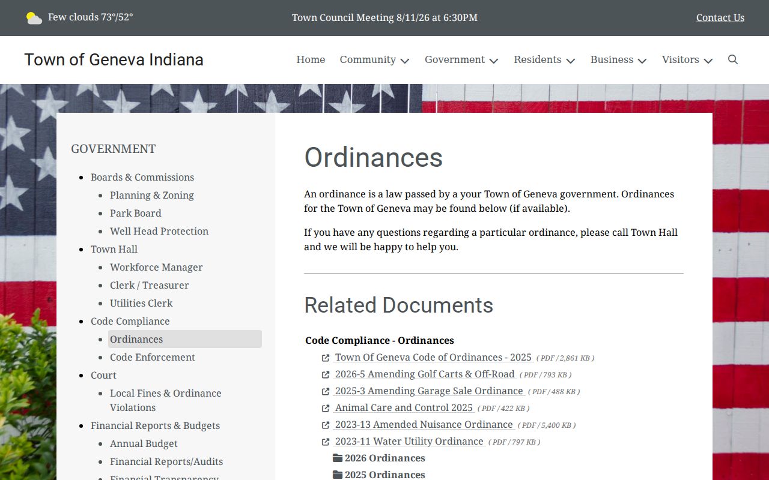Open Clerk / Treasurer sidebar link
This screenshot has width=769, height=480.
click(150, 285)
